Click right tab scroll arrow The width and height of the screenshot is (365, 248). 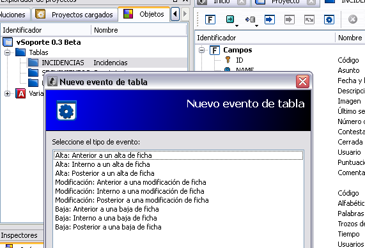pyautogui.click(x=185, y=14)
